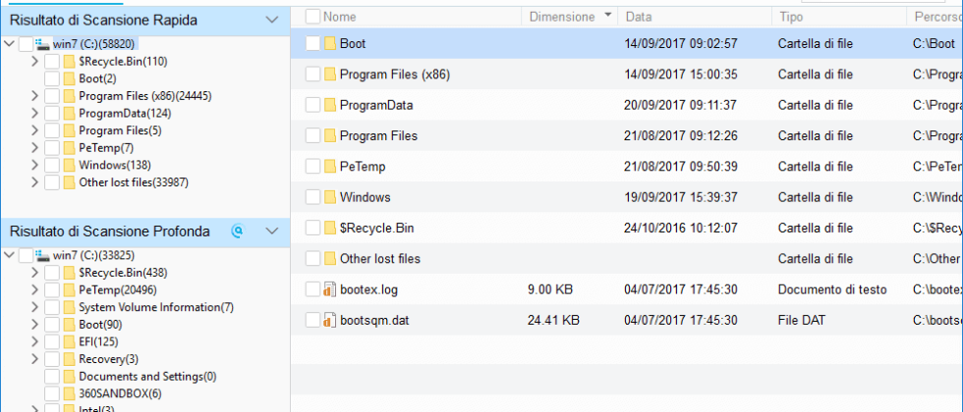
Task: Check the Other lost files(33987) tree checkbox
Action: tap(52, 182)
